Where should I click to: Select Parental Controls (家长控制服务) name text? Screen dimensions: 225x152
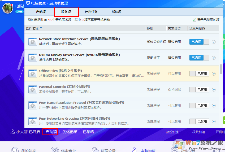pos(64,87)
